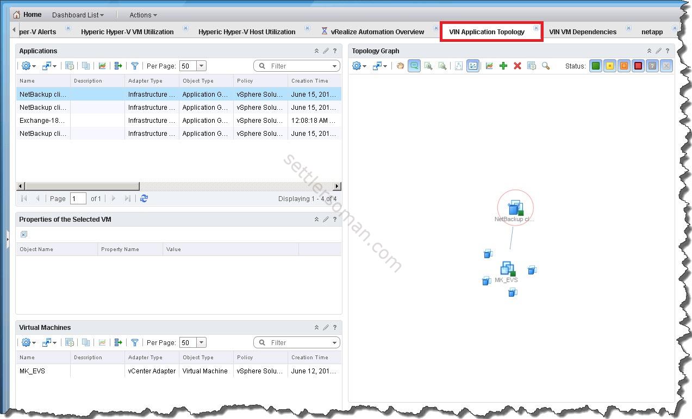692x419 pixels.
Task: Click the green plus add icon
Action: [503, 66]
